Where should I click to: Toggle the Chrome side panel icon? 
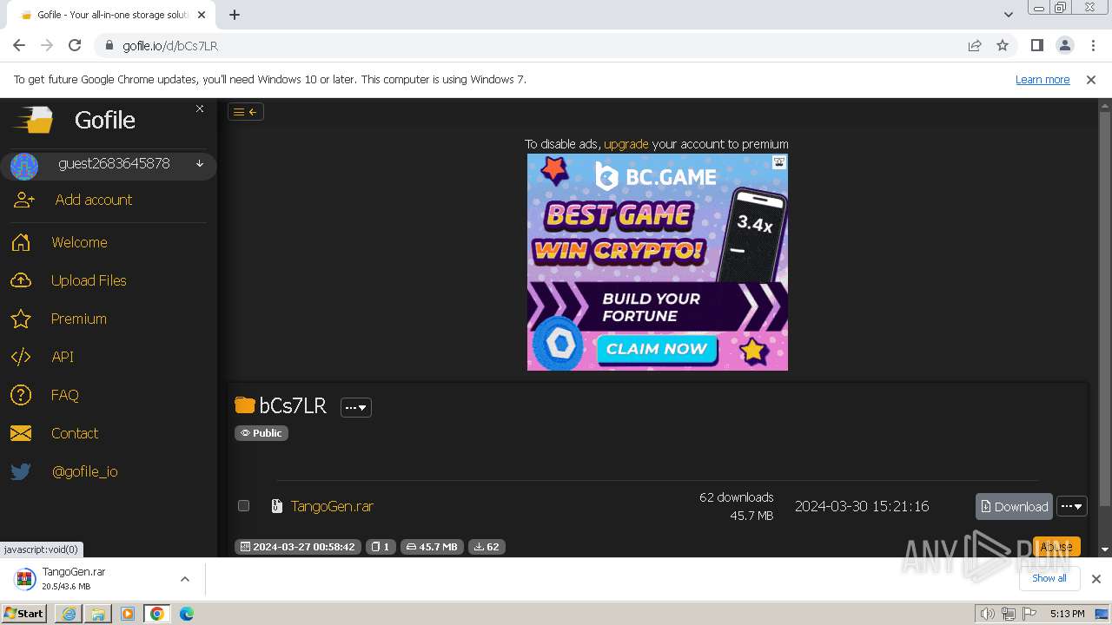click(x=1036, y=45)
